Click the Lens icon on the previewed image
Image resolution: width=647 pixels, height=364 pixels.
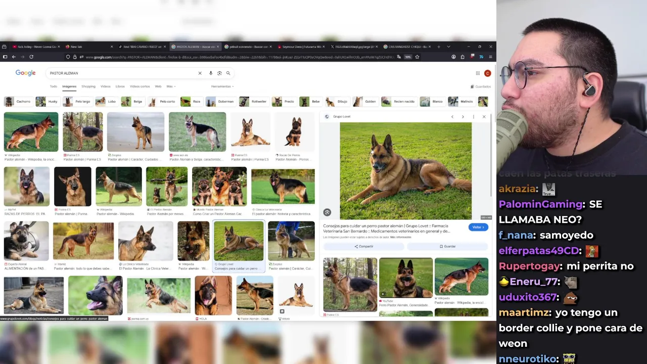327,212
